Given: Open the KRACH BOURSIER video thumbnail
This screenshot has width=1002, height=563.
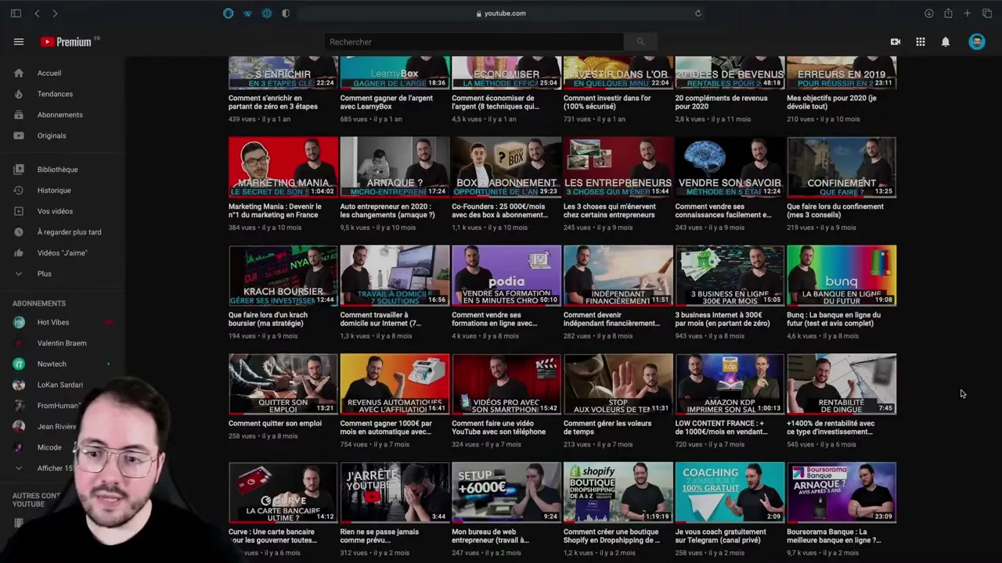Looking at the screenshot, I should coord(283,274).
